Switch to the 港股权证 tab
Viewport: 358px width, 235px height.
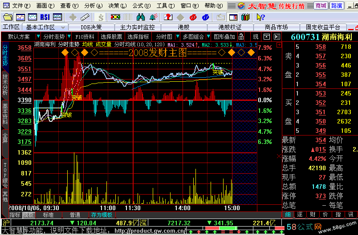(x=230, y=28)
